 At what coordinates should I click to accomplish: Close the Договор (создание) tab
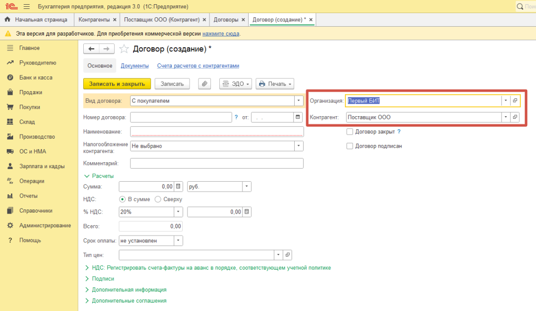click(311, 20)
